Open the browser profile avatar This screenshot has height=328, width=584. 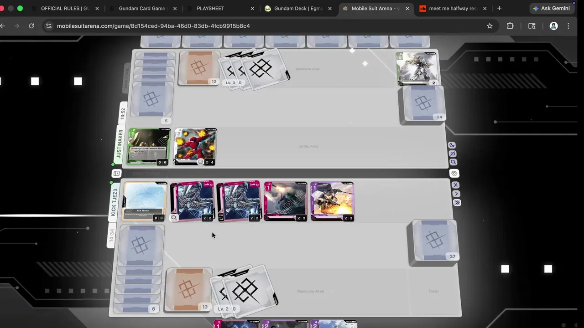[553, 26]
